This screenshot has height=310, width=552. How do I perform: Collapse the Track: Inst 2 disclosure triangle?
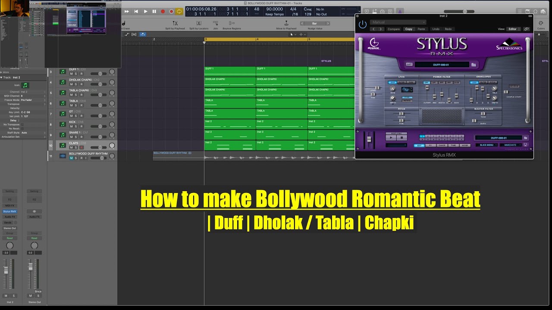tap(1, 77)
